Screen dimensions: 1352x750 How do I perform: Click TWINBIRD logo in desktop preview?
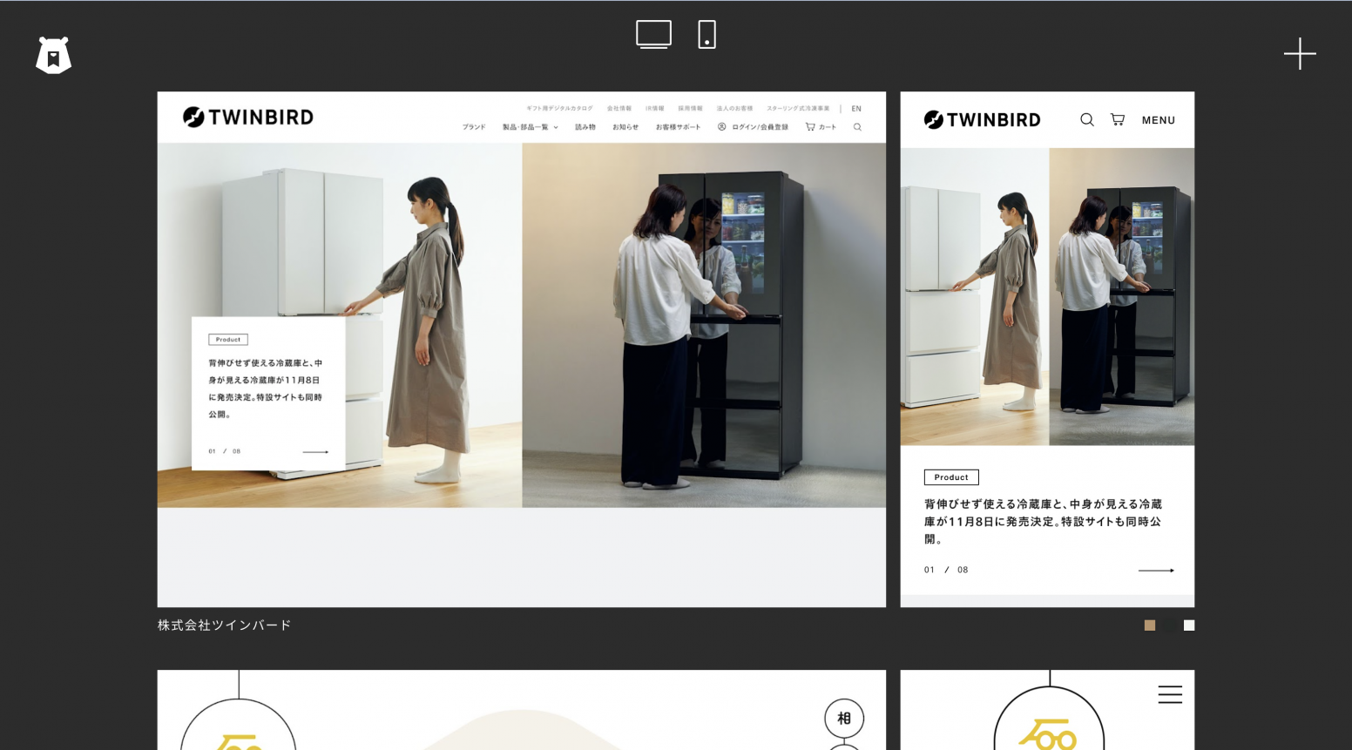tap(248, 117)
